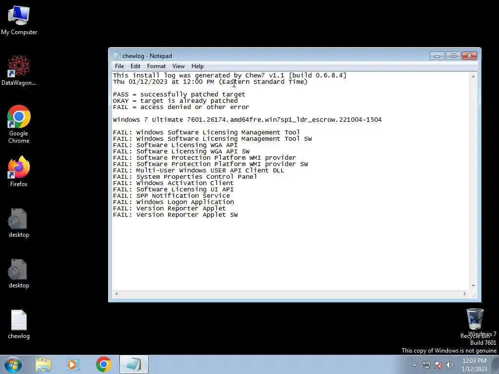Image resolution: width=499 pixels, height=374 pixels.
Task: Open the Help menu in Notepad
Action: pos(197,66)
